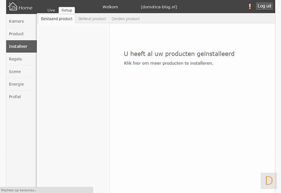This screenshot has height=193, width=281.
Task: Click the (domotica-blog.nl) account name
Action: (159, 7)
